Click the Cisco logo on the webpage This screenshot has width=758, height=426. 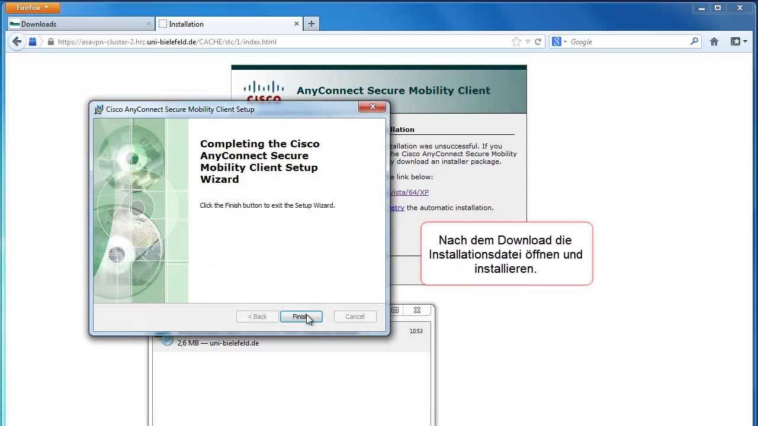[x=264, y=92]
